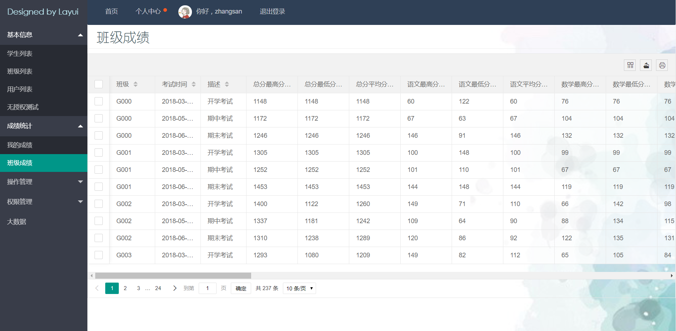Go to 首页 in the top navigation
Image resolution: width=676 pixels, height=331 pixels.
[111, 12]
